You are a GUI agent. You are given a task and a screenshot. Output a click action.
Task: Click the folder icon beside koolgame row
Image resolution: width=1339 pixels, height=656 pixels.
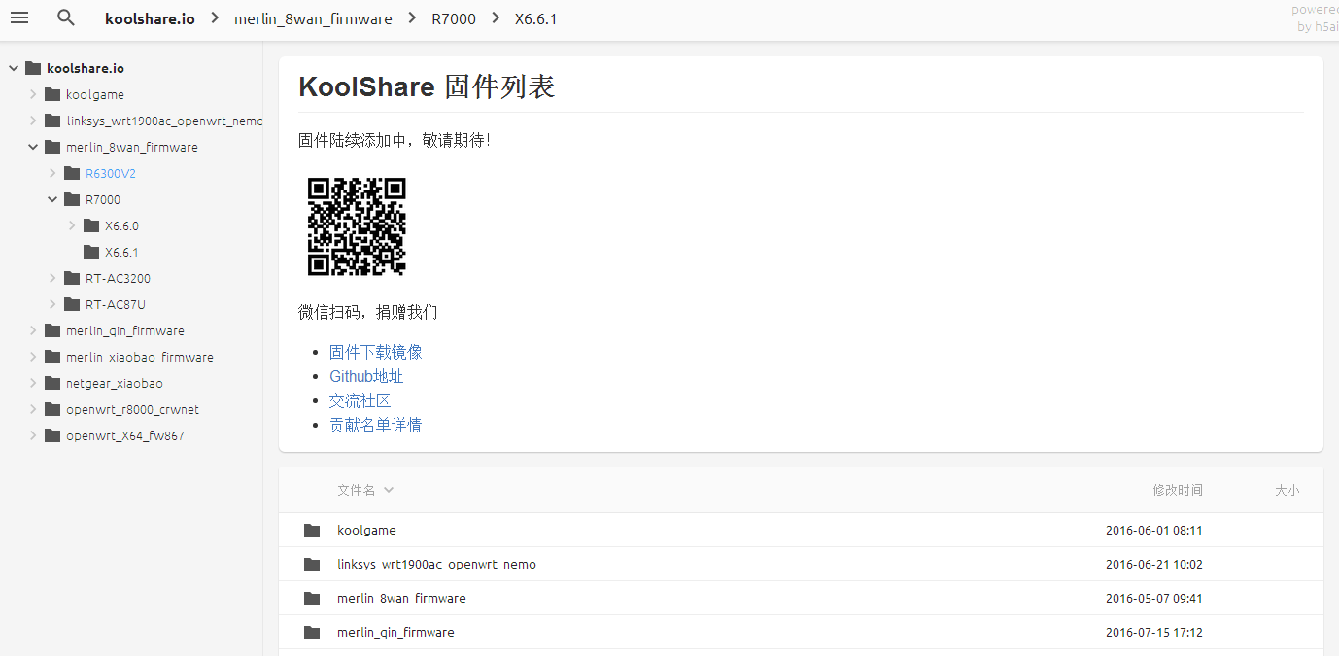(51, 94)
